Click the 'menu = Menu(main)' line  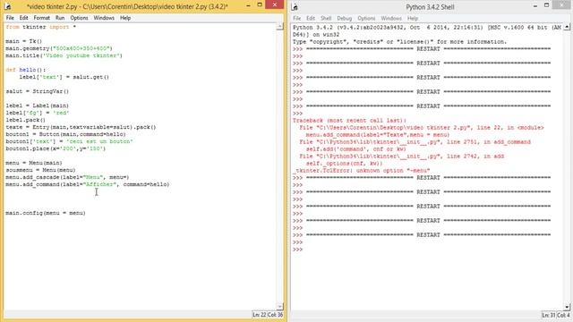[x=34, y=163]
